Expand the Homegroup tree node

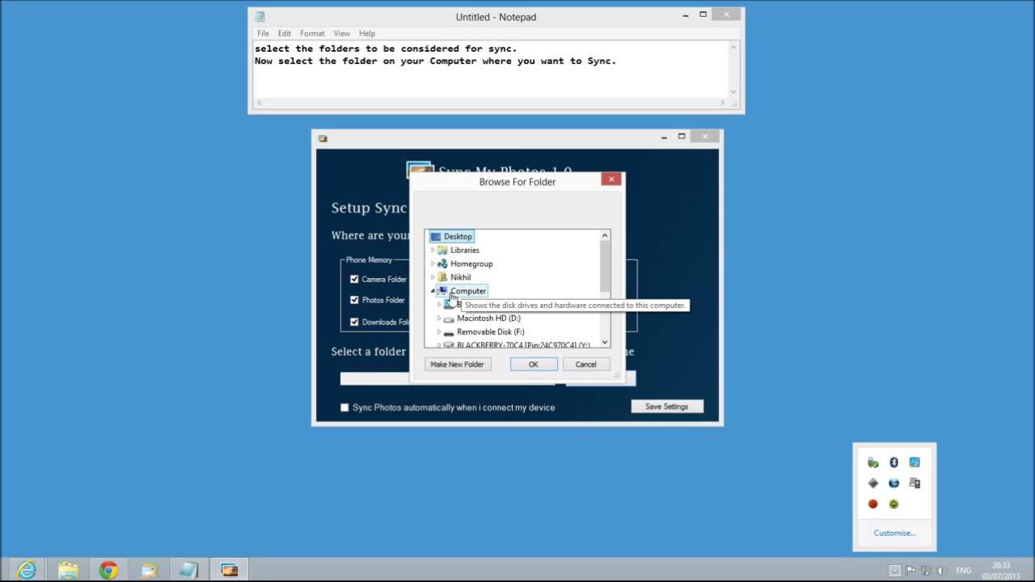pyautogui.click(x=433, y=264)
